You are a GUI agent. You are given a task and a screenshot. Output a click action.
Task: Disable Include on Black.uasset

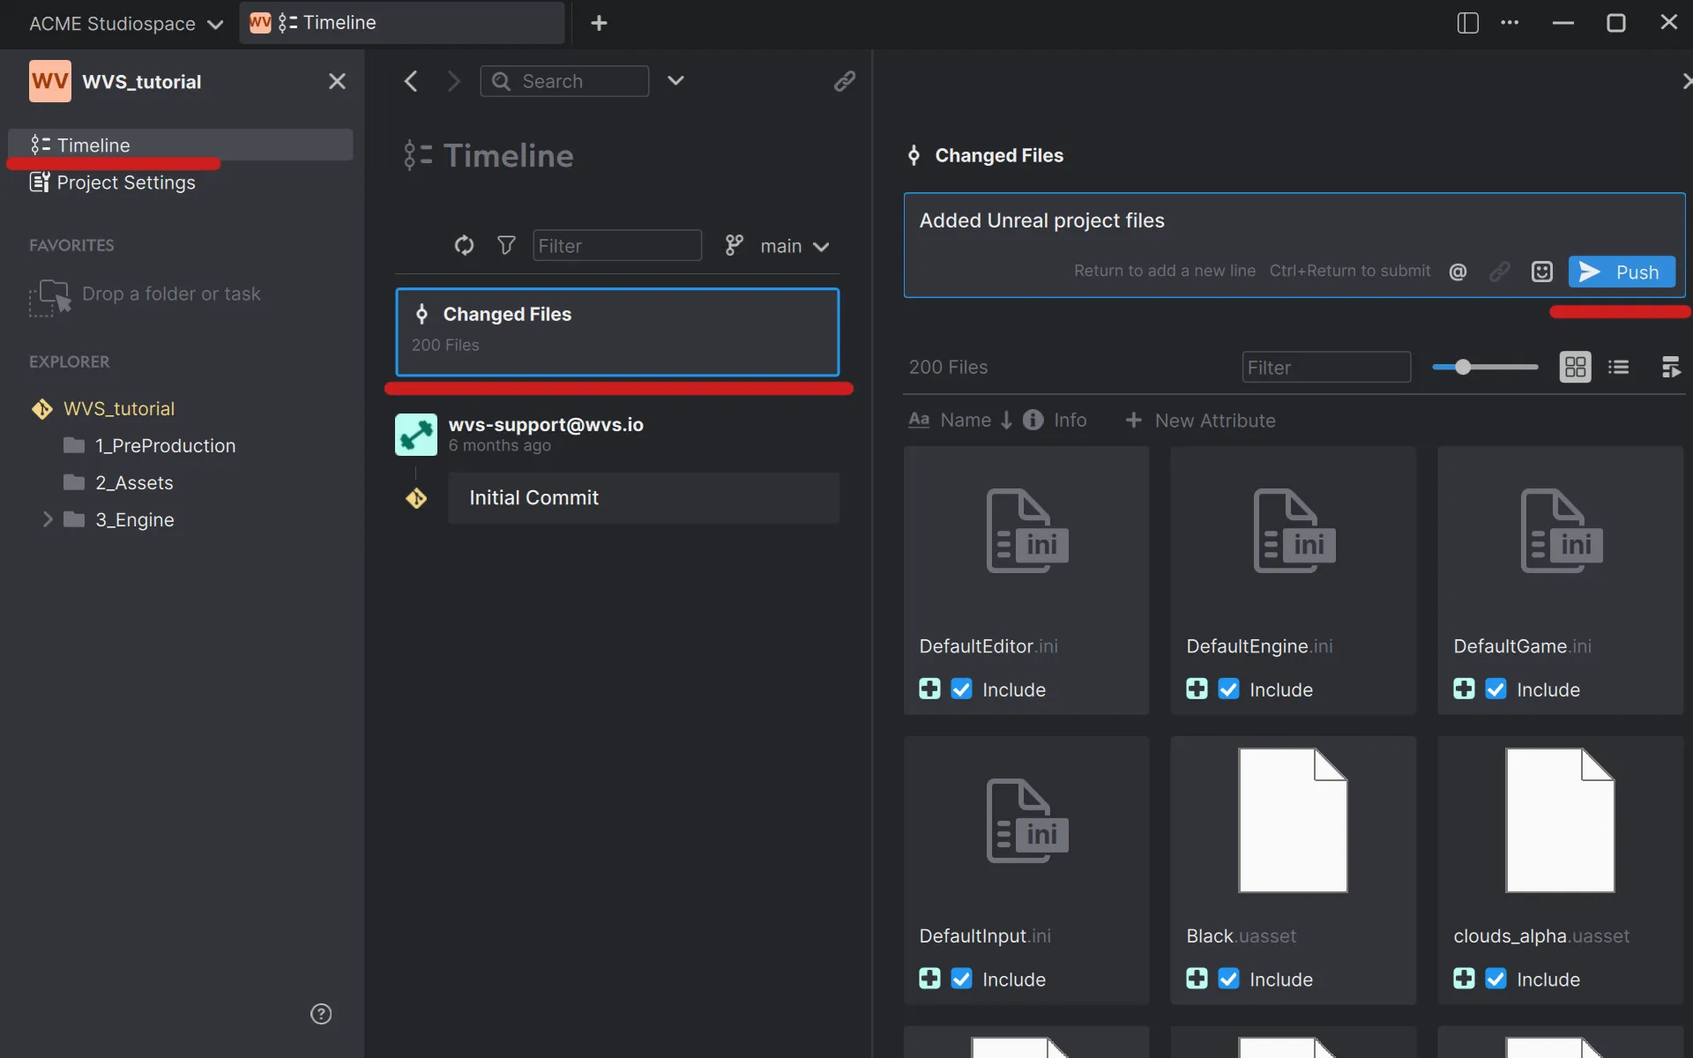point(1229,979)
